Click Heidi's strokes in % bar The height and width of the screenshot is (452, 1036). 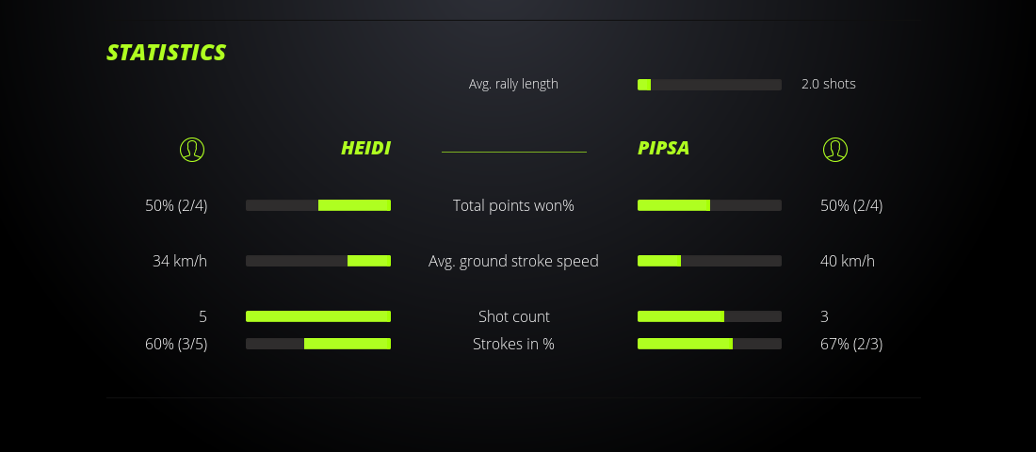click(x=318, y=344)
